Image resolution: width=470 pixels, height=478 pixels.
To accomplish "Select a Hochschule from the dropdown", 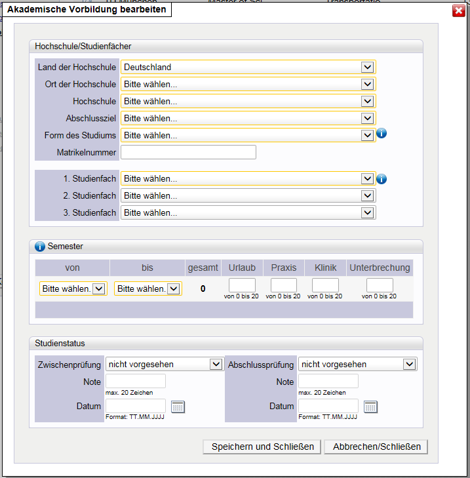I will pyautogui.click(x=248, y=101).
